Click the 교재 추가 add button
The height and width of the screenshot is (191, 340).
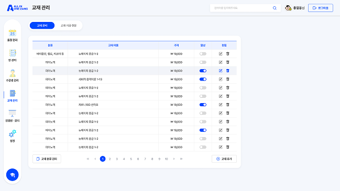[224, 159]
